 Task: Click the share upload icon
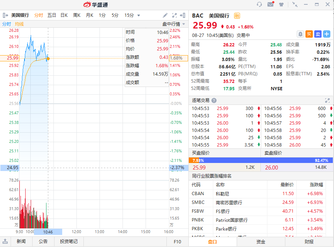click(5, 242)
